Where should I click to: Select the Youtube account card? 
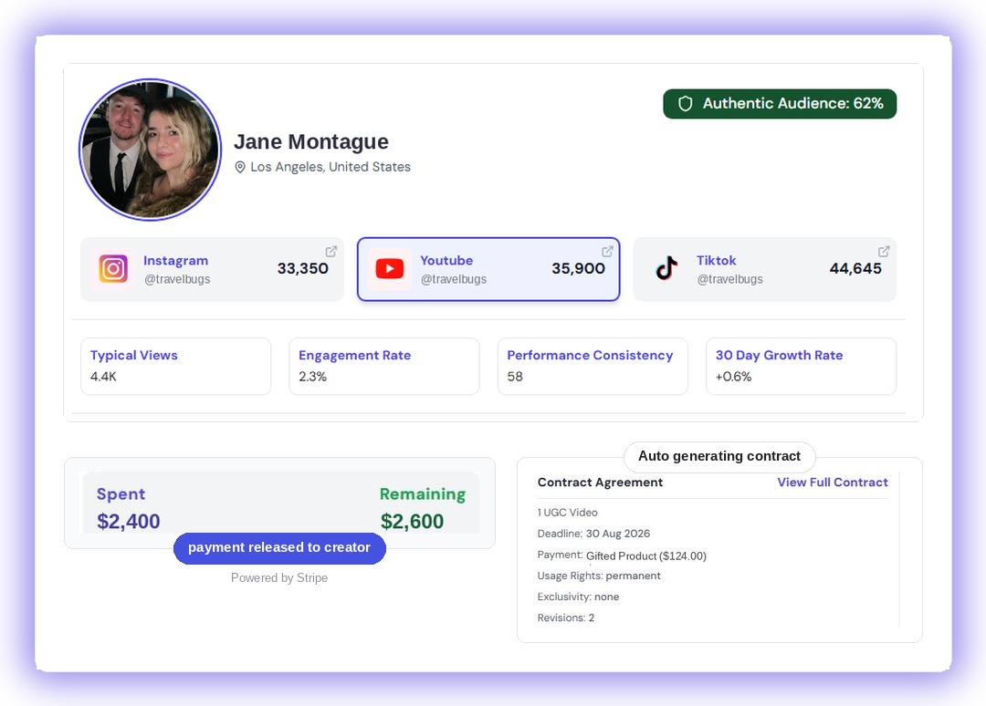488,269
